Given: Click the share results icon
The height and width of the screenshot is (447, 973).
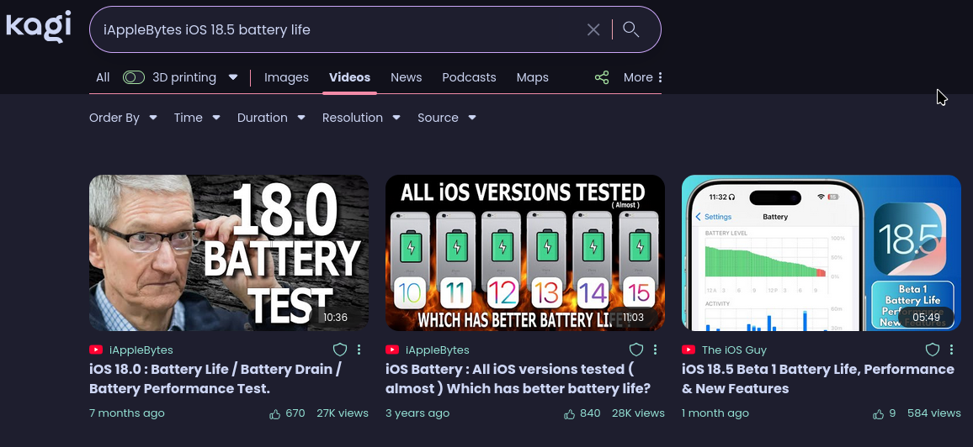Looking at the screenshot, I should 602,77.
